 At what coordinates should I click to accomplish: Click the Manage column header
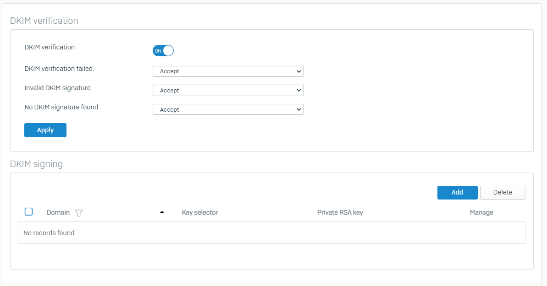click(x=481, y=212)
